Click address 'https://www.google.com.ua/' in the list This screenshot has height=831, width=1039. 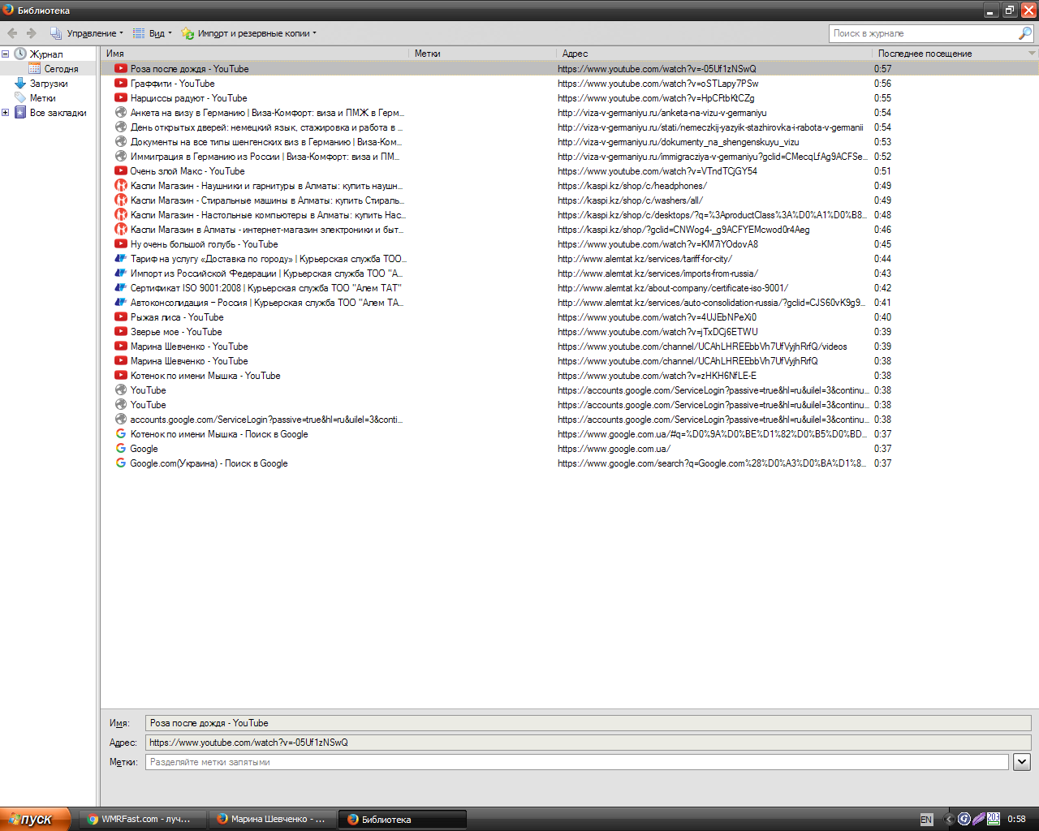pos(614,449)
